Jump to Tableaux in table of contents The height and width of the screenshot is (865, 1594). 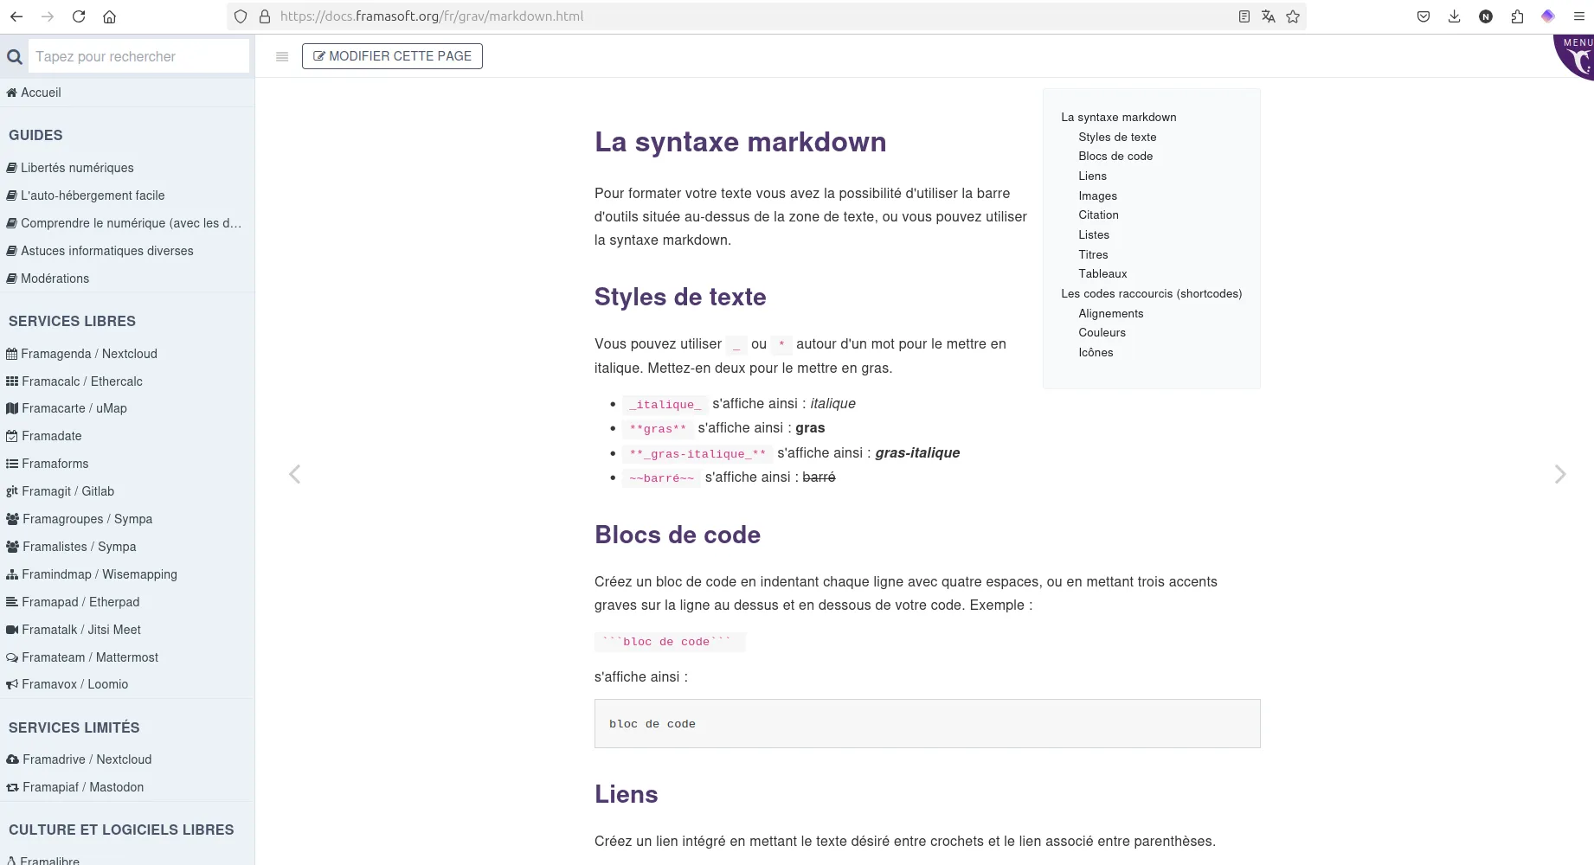coord(1102,273)
